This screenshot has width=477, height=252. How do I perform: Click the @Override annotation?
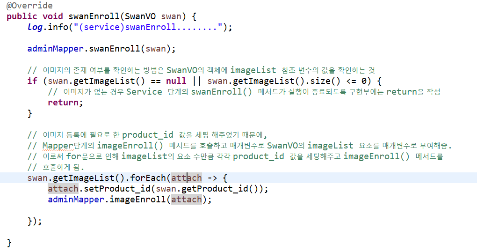[x=29, y=6]
